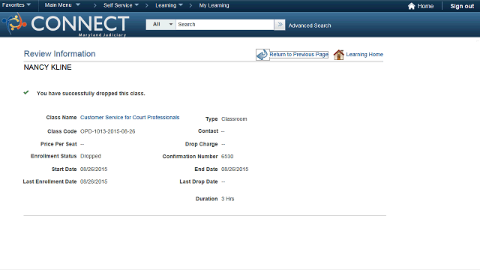Click the Class Name label
The height and width of the screenshot is (270, 480).
click(61, 118)
